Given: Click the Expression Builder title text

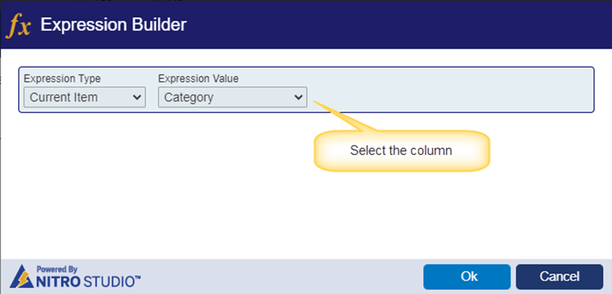Looking at the screenshot, I should (113, 25).
